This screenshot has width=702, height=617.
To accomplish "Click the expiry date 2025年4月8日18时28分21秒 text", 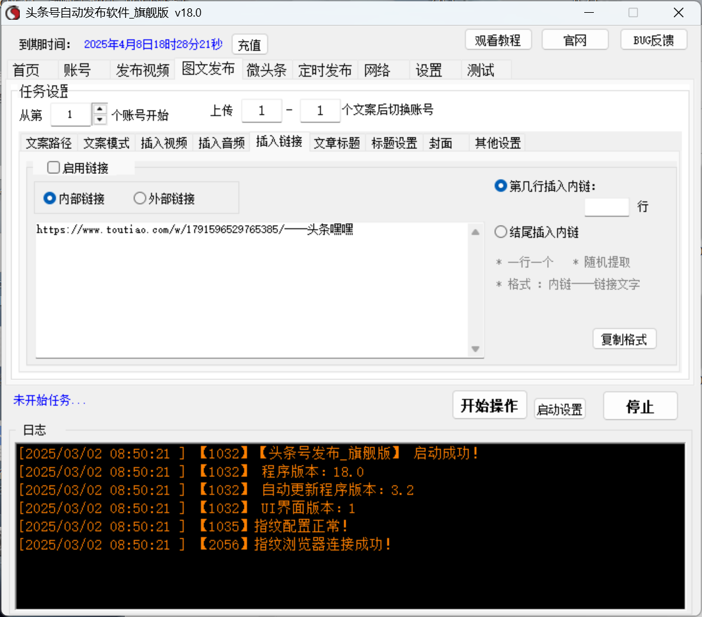I will coord(153,44).
